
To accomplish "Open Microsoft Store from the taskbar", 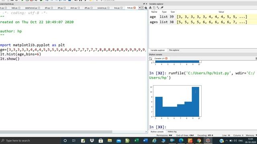I will 101,140.
